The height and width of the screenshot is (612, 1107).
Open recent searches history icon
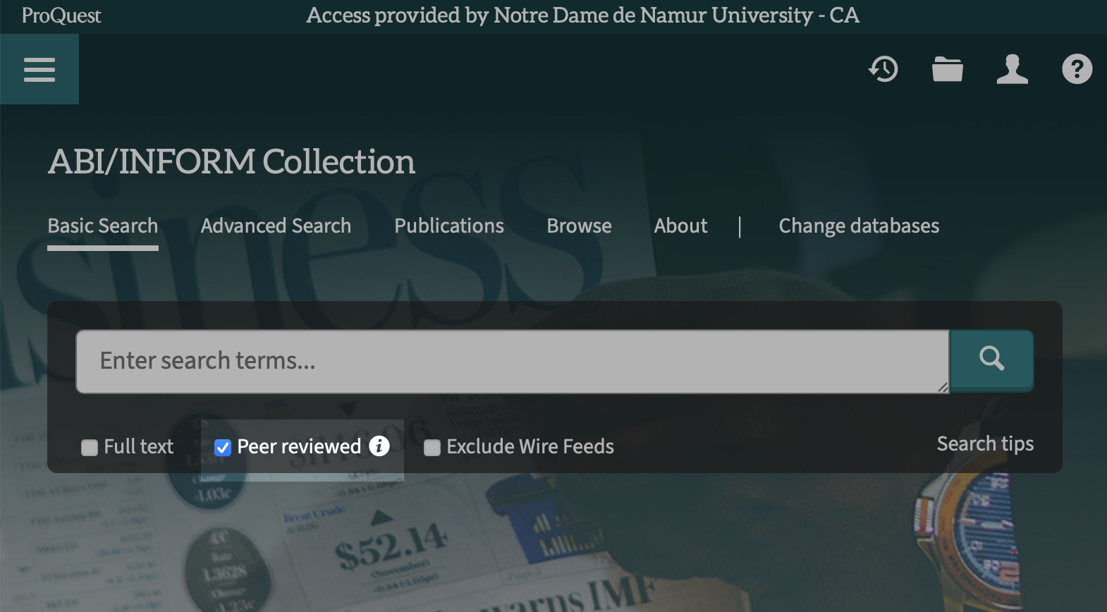[x=883, y=69]
